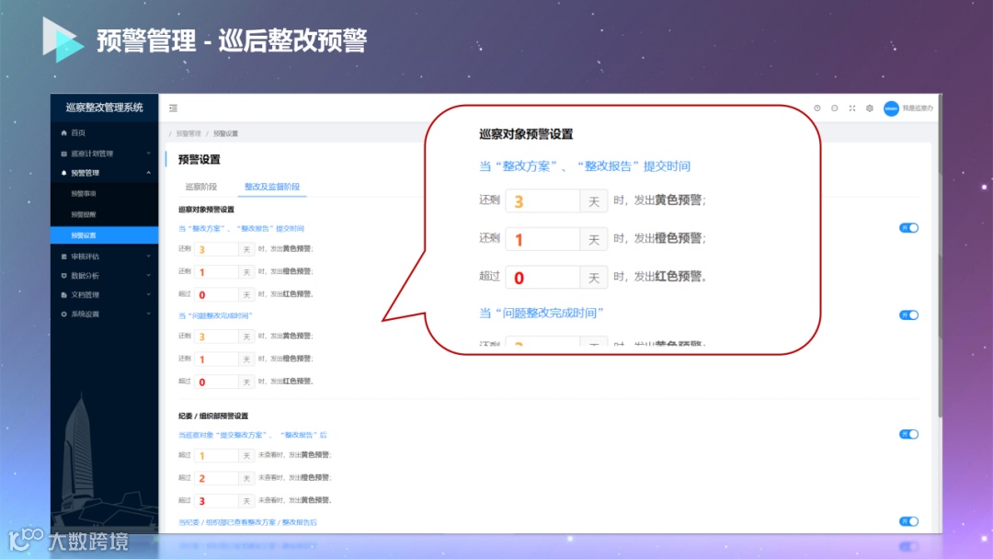This screenshot has height=559, width=993.
Task: Click the 纪委 / 组织部预警设置 section heading
Action: 213,416
